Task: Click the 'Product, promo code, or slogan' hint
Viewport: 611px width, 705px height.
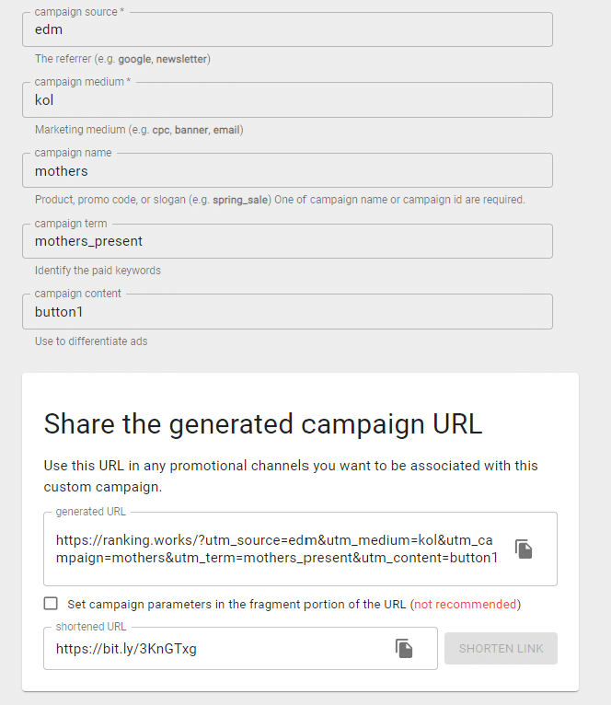Action: (x=280, y=200)
